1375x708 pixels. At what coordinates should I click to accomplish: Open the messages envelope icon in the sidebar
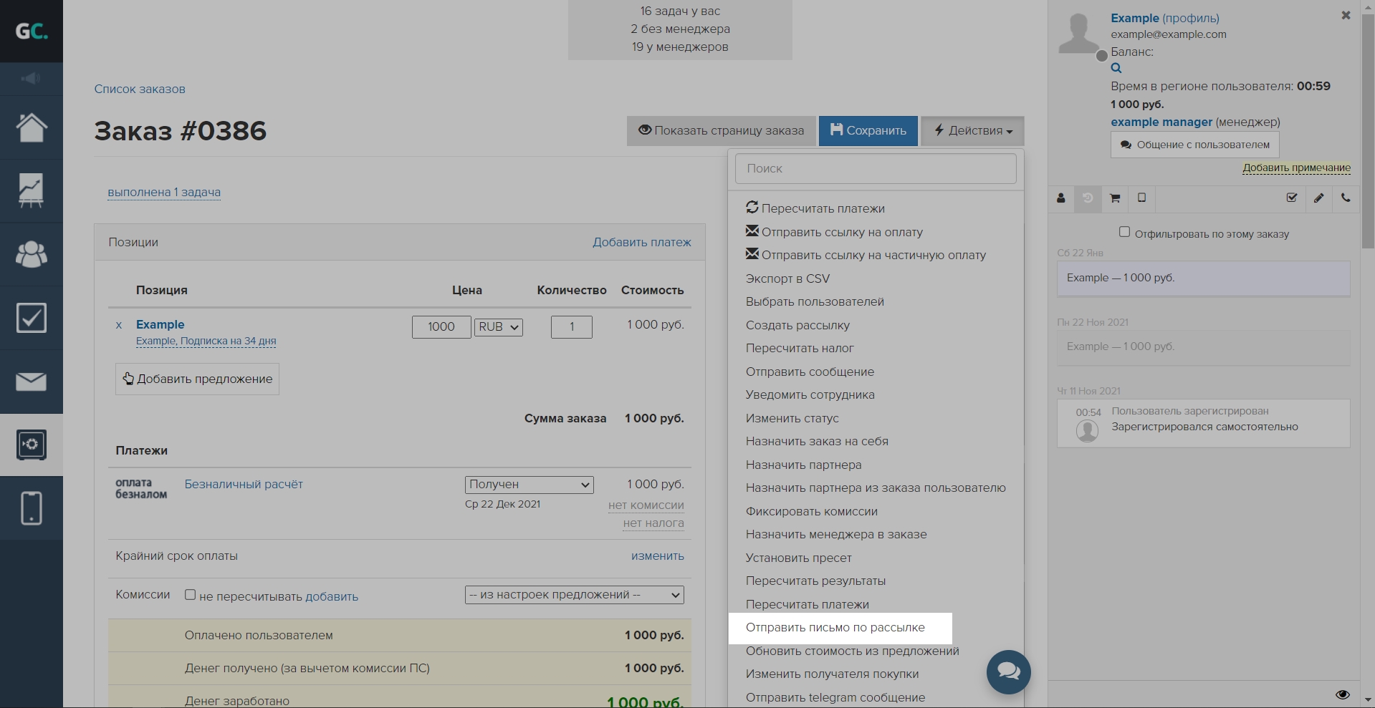coord(32,382)
